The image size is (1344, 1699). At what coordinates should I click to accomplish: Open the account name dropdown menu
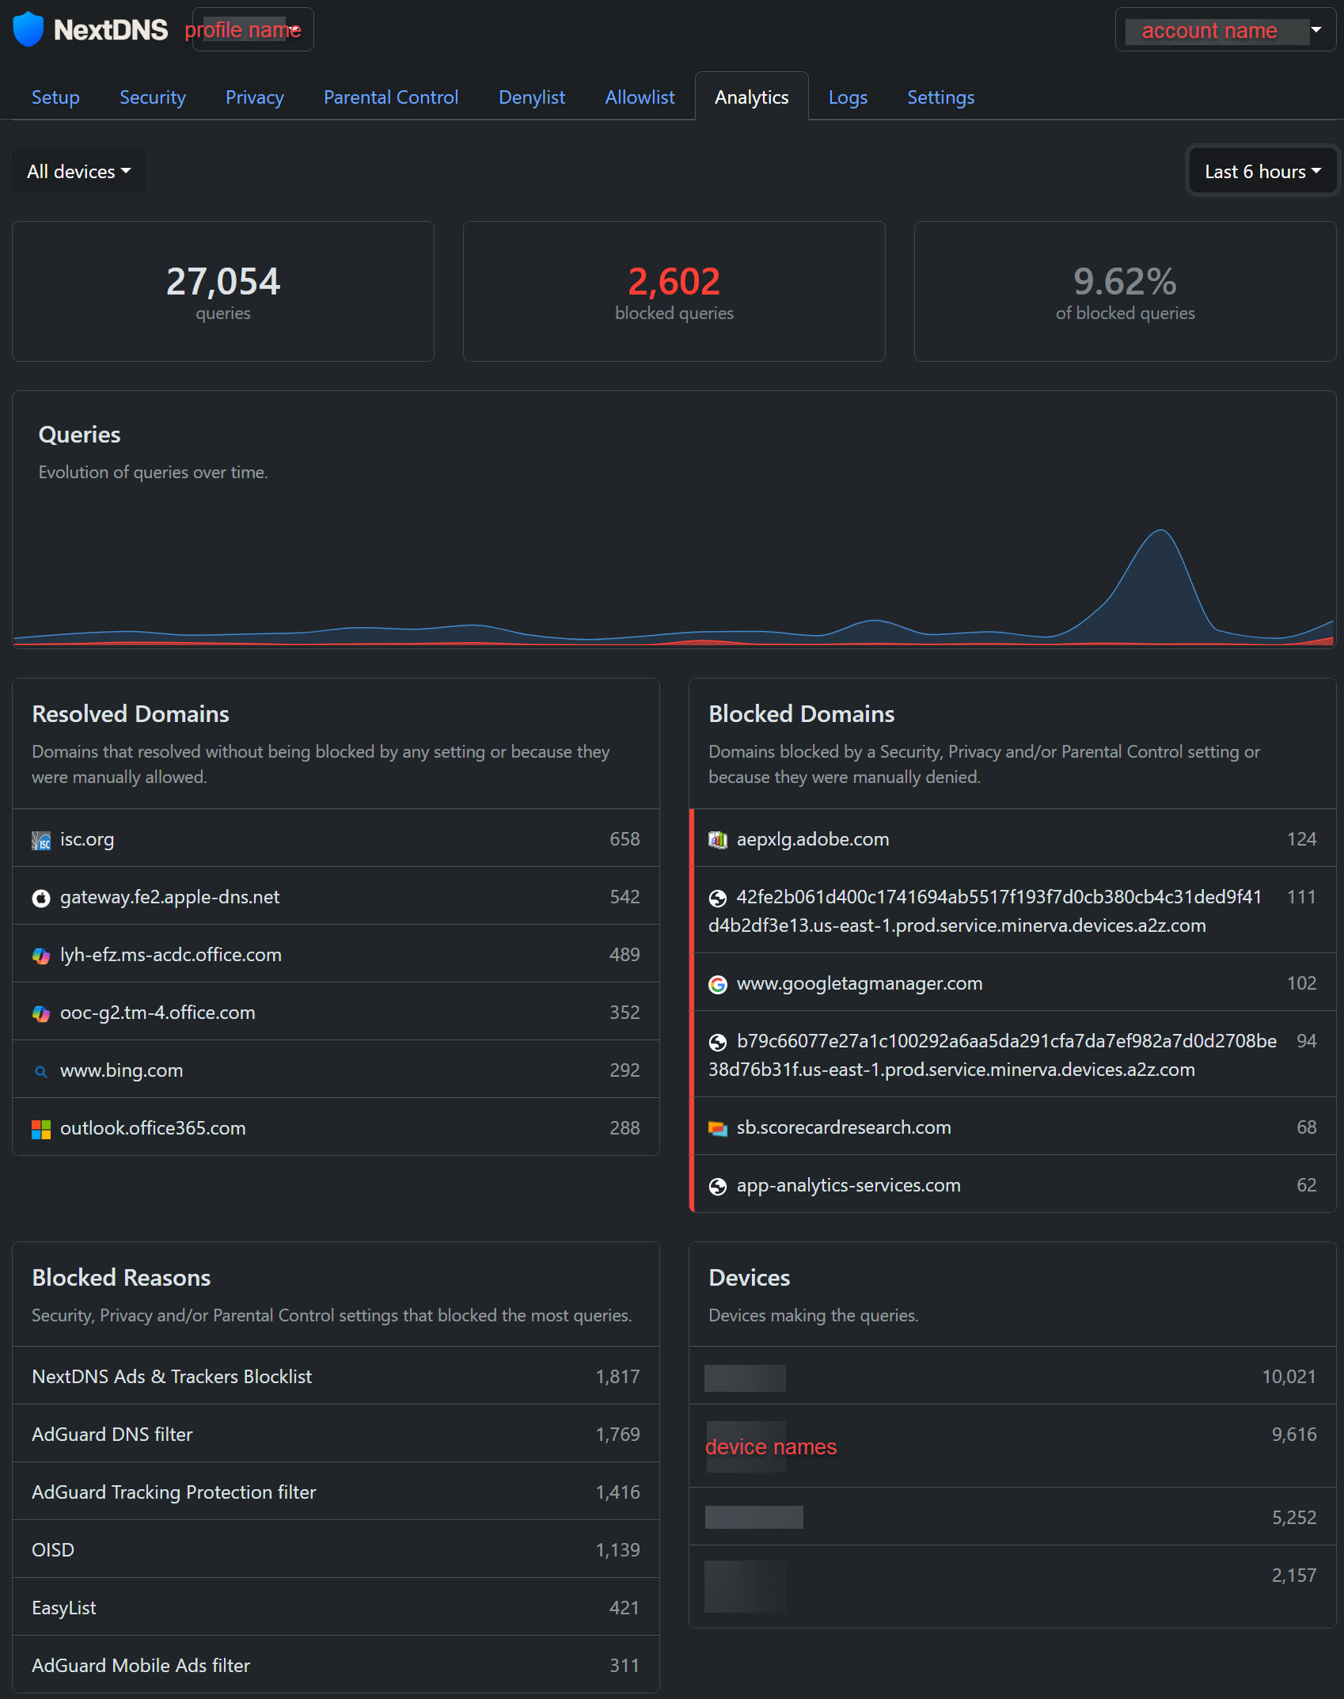click(x=1224, y=30)
